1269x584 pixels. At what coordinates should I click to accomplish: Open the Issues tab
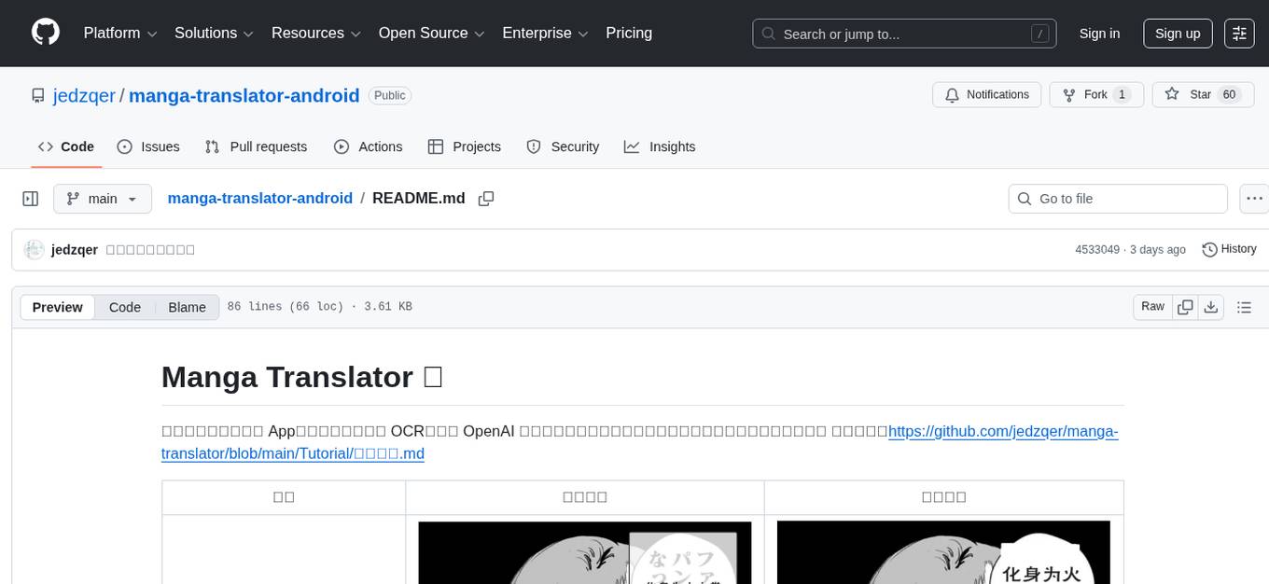pyautogui.click(x=148, y=146)
